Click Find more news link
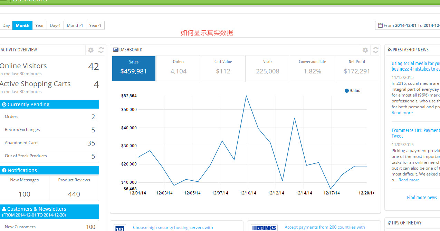This screenshot has width=440, height=231. point(422,198)
